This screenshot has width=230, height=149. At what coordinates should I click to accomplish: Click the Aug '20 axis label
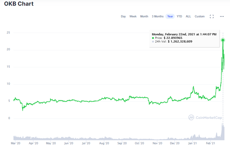(104, 143)
